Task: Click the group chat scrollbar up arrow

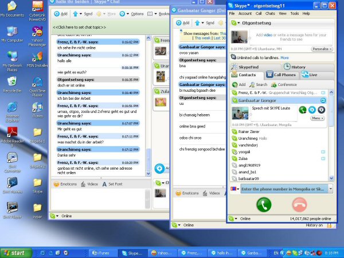Action: coord(148,38)
